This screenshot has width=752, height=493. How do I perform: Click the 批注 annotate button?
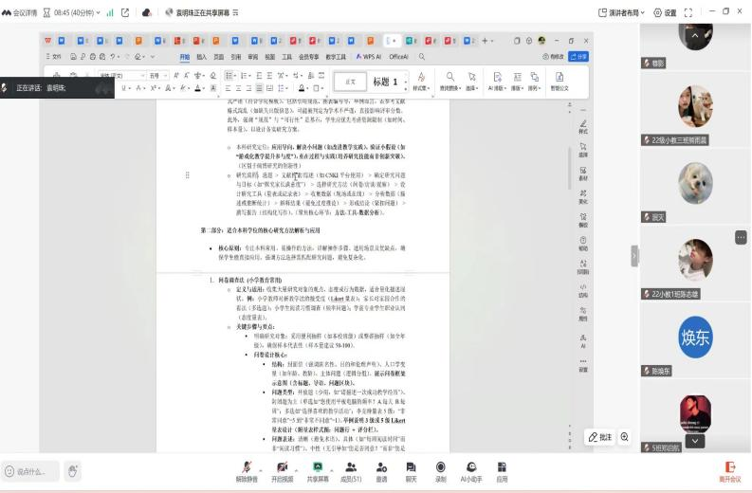point(600,437)
